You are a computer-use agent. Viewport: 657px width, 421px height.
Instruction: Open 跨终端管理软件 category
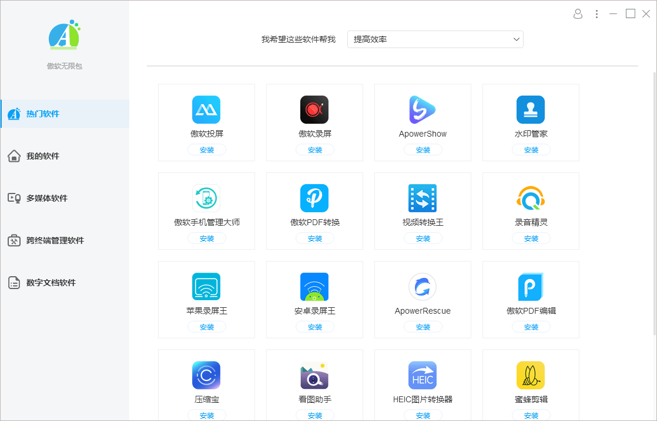(65, 240)
